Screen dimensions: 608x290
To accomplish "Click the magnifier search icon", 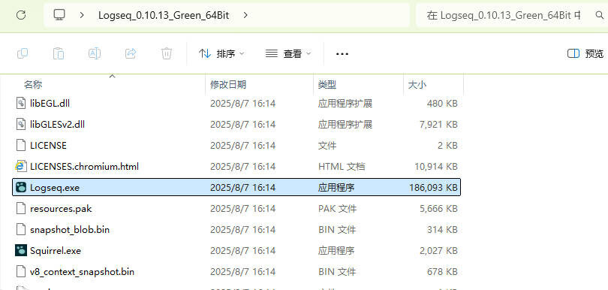I will (x=599, y=15).
